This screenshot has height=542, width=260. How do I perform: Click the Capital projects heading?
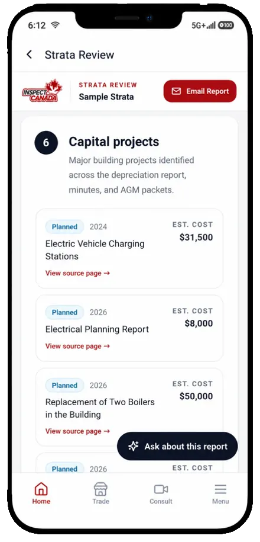click(x=114, y=142)
